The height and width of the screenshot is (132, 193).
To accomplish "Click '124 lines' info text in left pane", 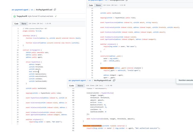I will pos(40,23).
